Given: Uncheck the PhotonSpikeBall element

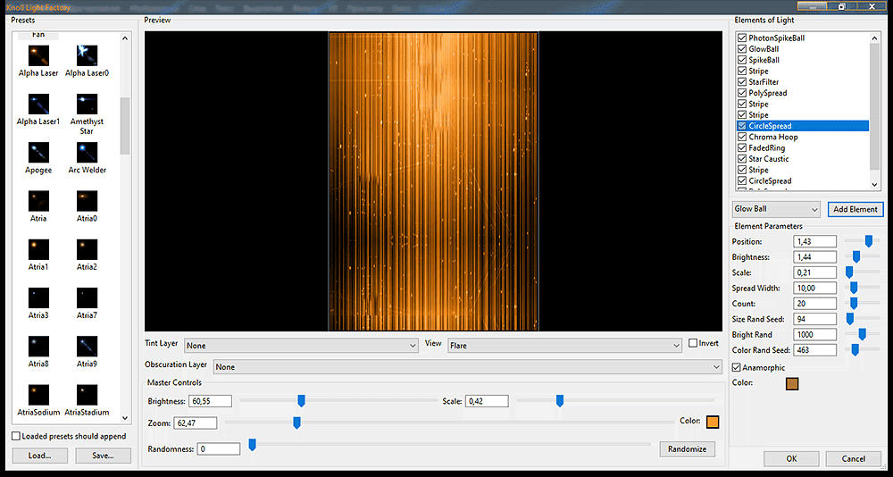Looking at the screenshot, I should [742, 38].
